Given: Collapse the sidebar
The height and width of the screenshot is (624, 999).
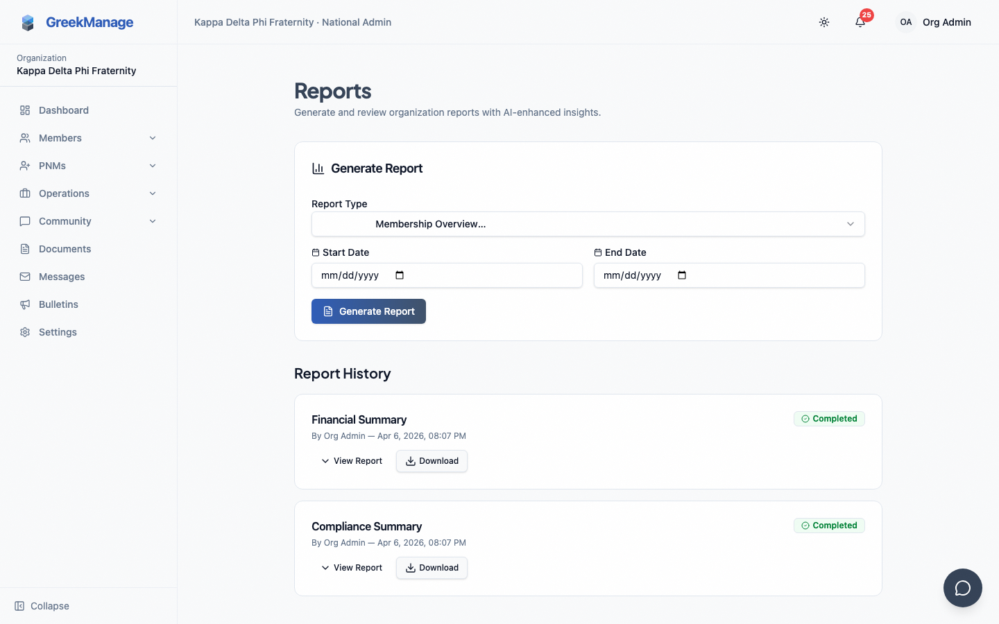Looking at the screenshot, I should (42, 606).
